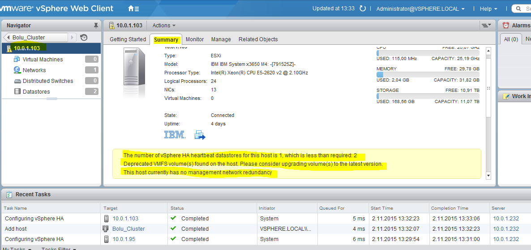The width and height of the screenshot is (531, 250).
Task: Click the host icon next to target 10.0.1.95
Action: pos(107,239)
